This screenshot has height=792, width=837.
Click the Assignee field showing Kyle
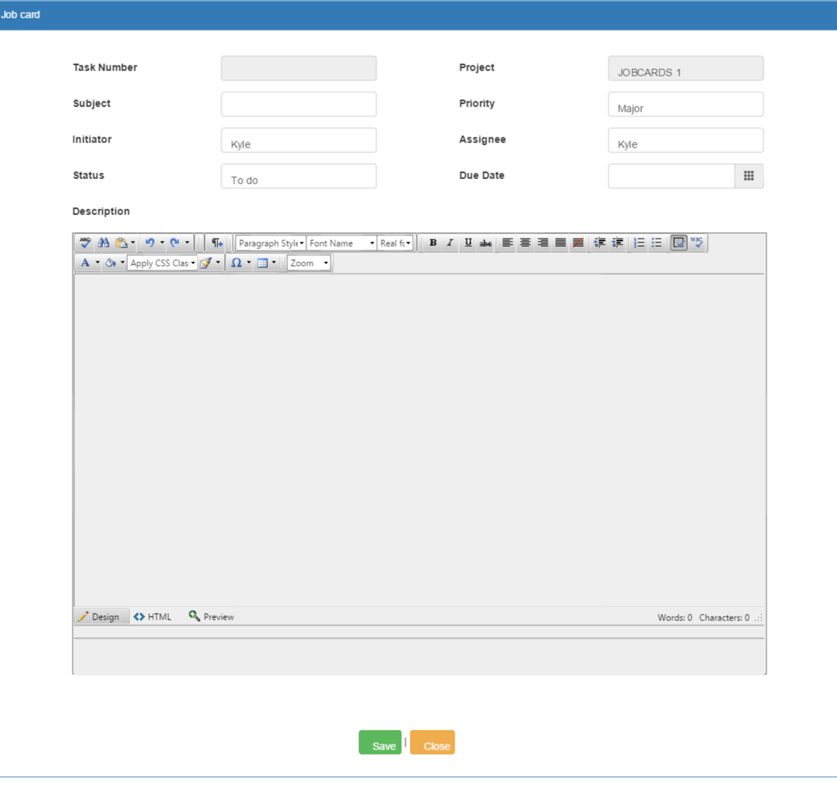coord(686,140)
